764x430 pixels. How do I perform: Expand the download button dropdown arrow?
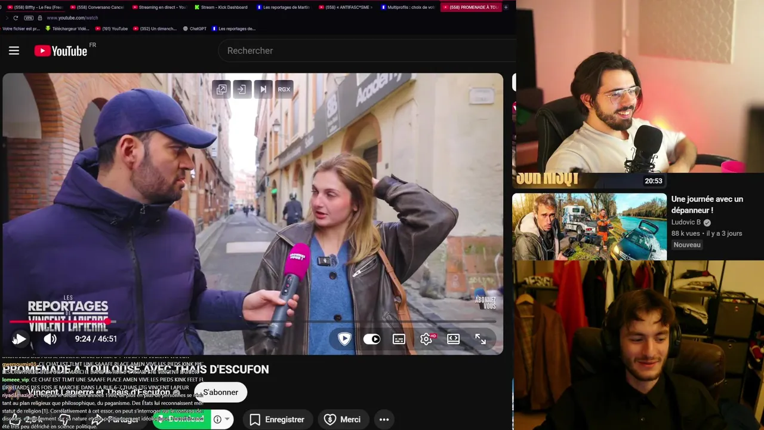point(227,419)
